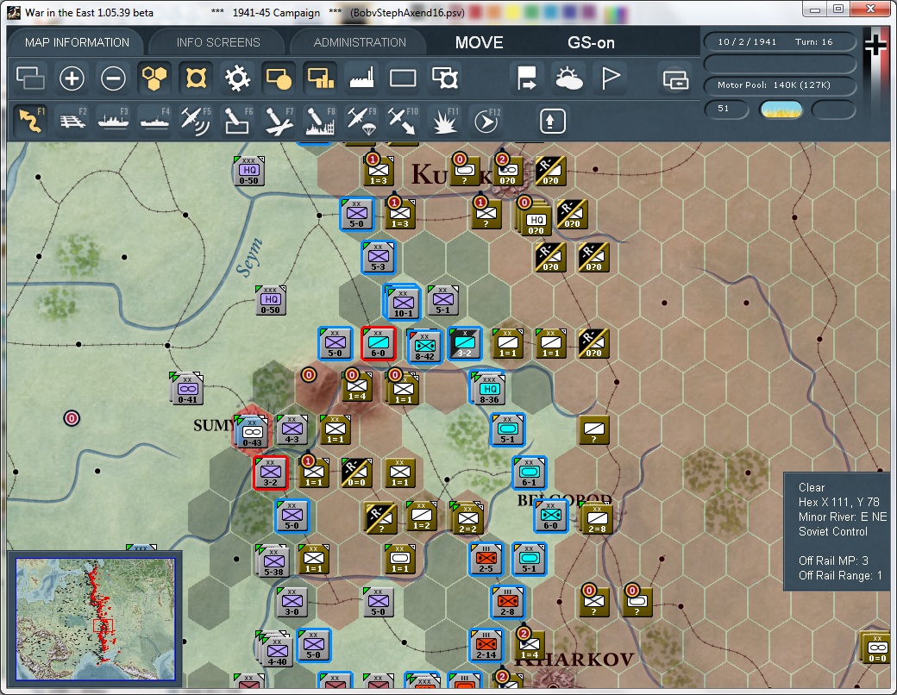Click the clear-weather sky indicator
Viewport: 897px width, 695px height.
781,110
